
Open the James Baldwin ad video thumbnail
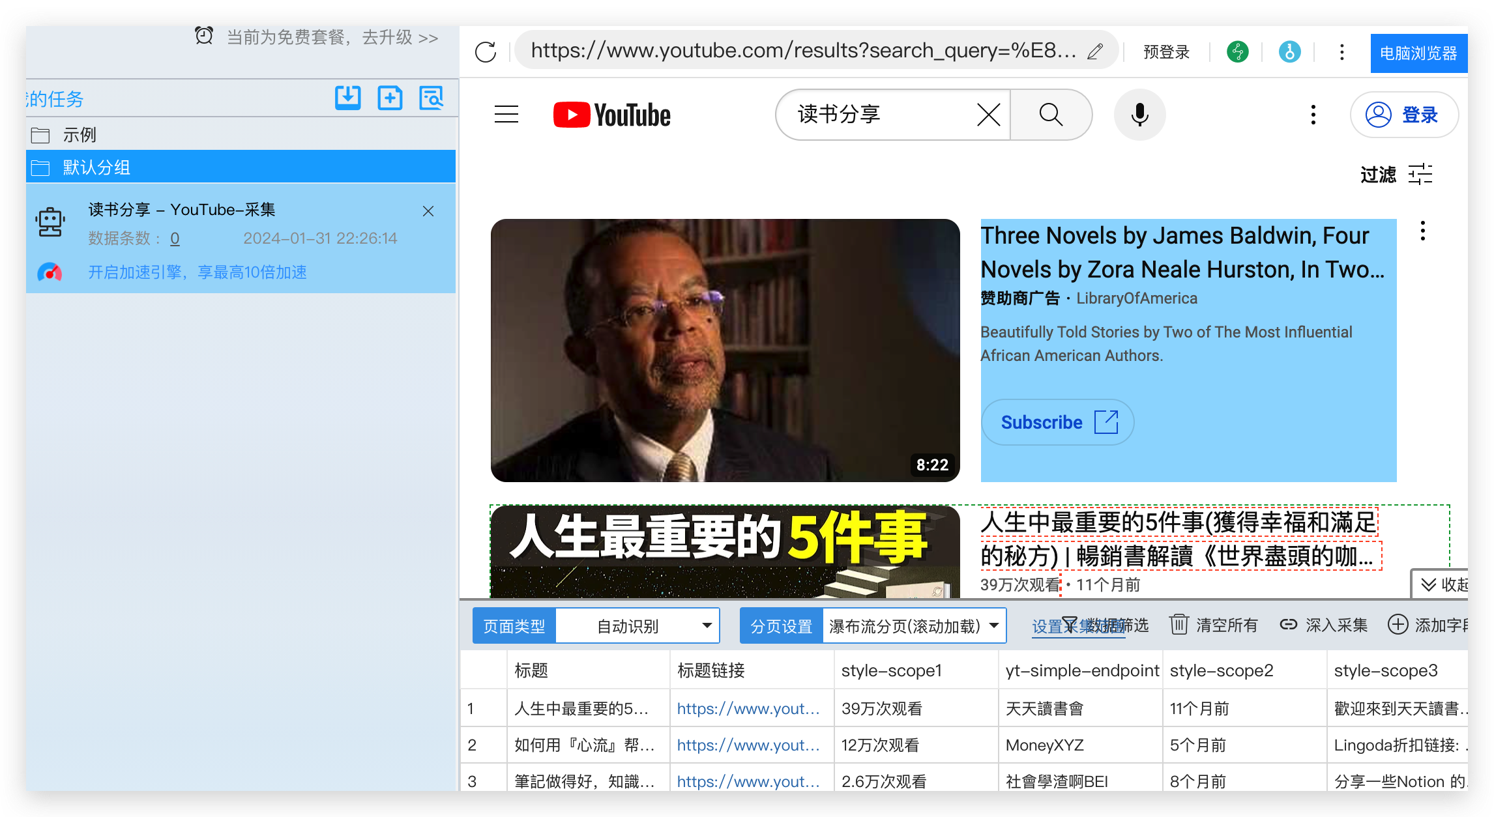tap(725, 351)
